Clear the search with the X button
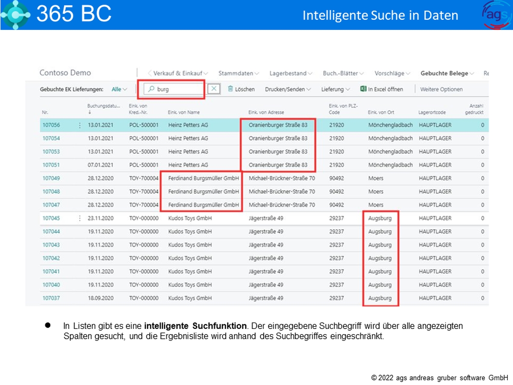Screen dimensions: 513x385 [x=214, y=89]
